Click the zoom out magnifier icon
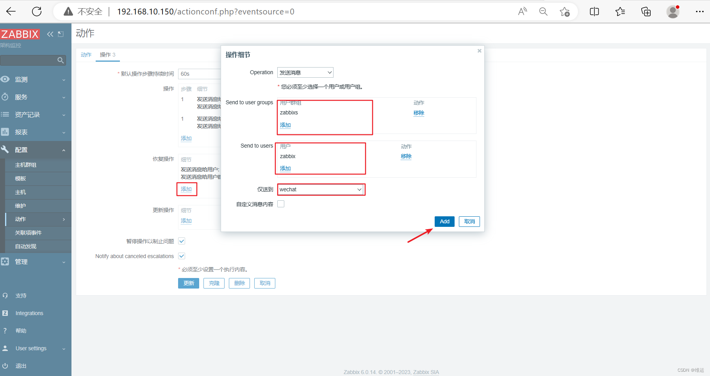This screenshot has height=376, width=710. 543,11
